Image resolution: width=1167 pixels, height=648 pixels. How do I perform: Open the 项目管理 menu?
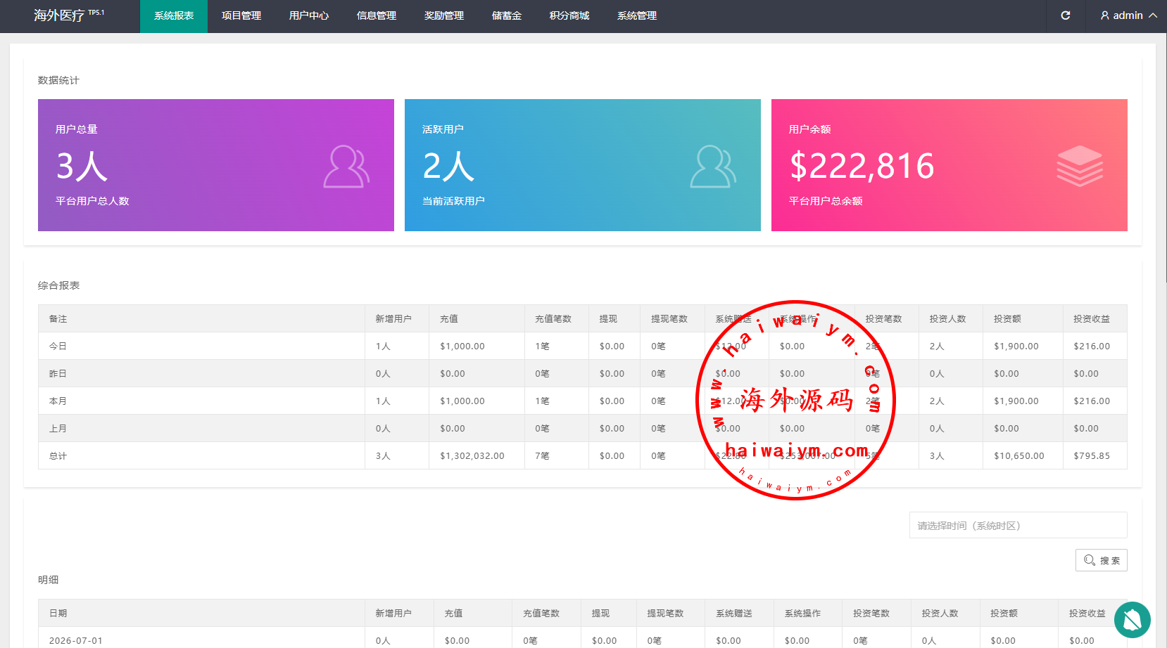(241, 16)
